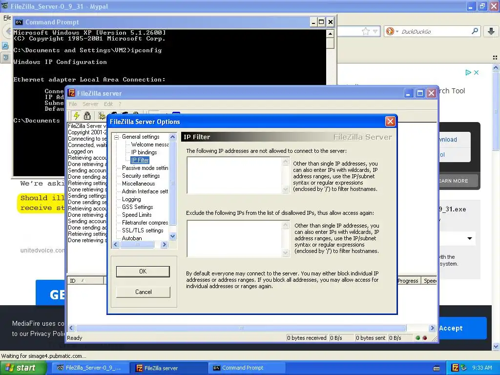
Task: Click the padlock lock-server toolbar icon
Action: (x=87, y=115)
